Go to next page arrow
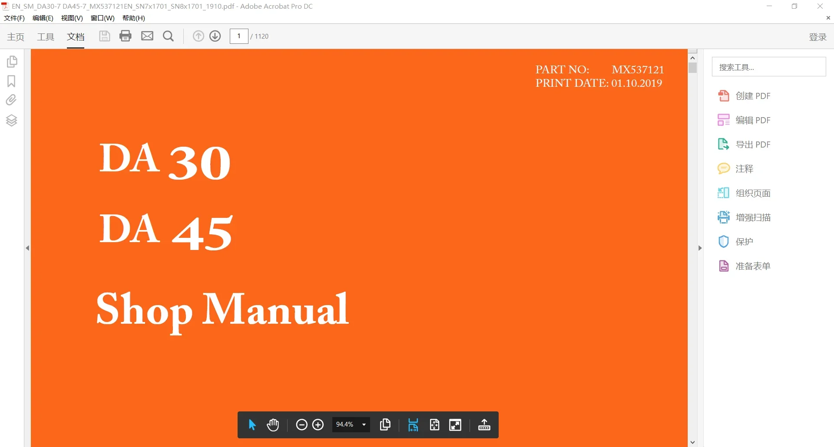This screenshot has width=834, height=447. click(215, 36)
